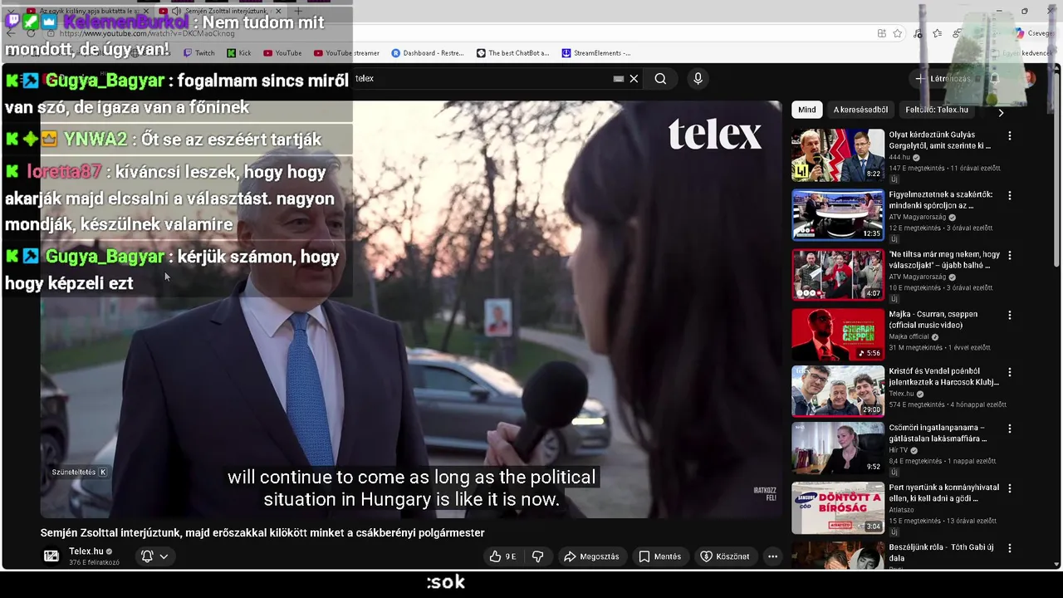Open the Hír TV 9:52 thumbnail
1063x598 pixels.
(838, 448)
